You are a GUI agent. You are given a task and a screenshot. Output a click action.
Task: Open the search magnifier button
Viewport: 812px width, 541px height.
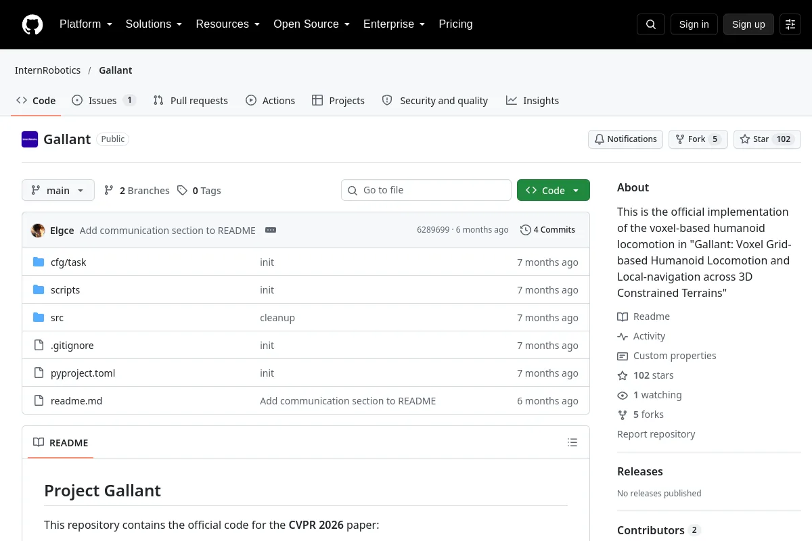(x=651, y=24)
